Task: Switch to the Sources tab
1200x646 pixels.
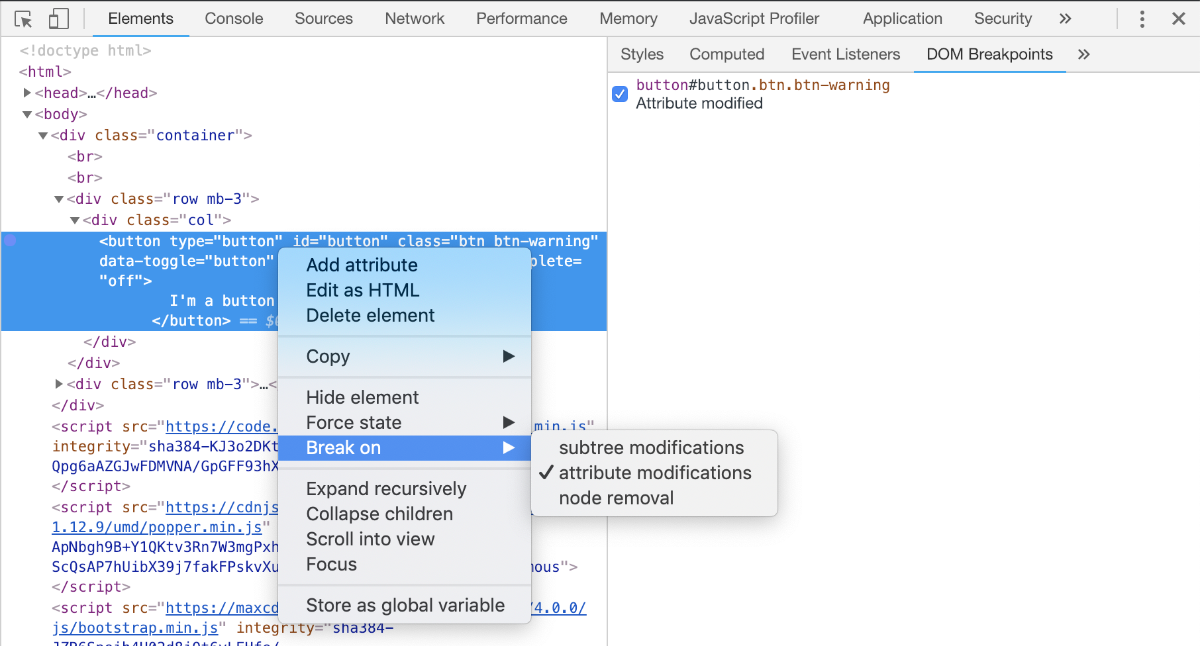Action: point(324,19)
